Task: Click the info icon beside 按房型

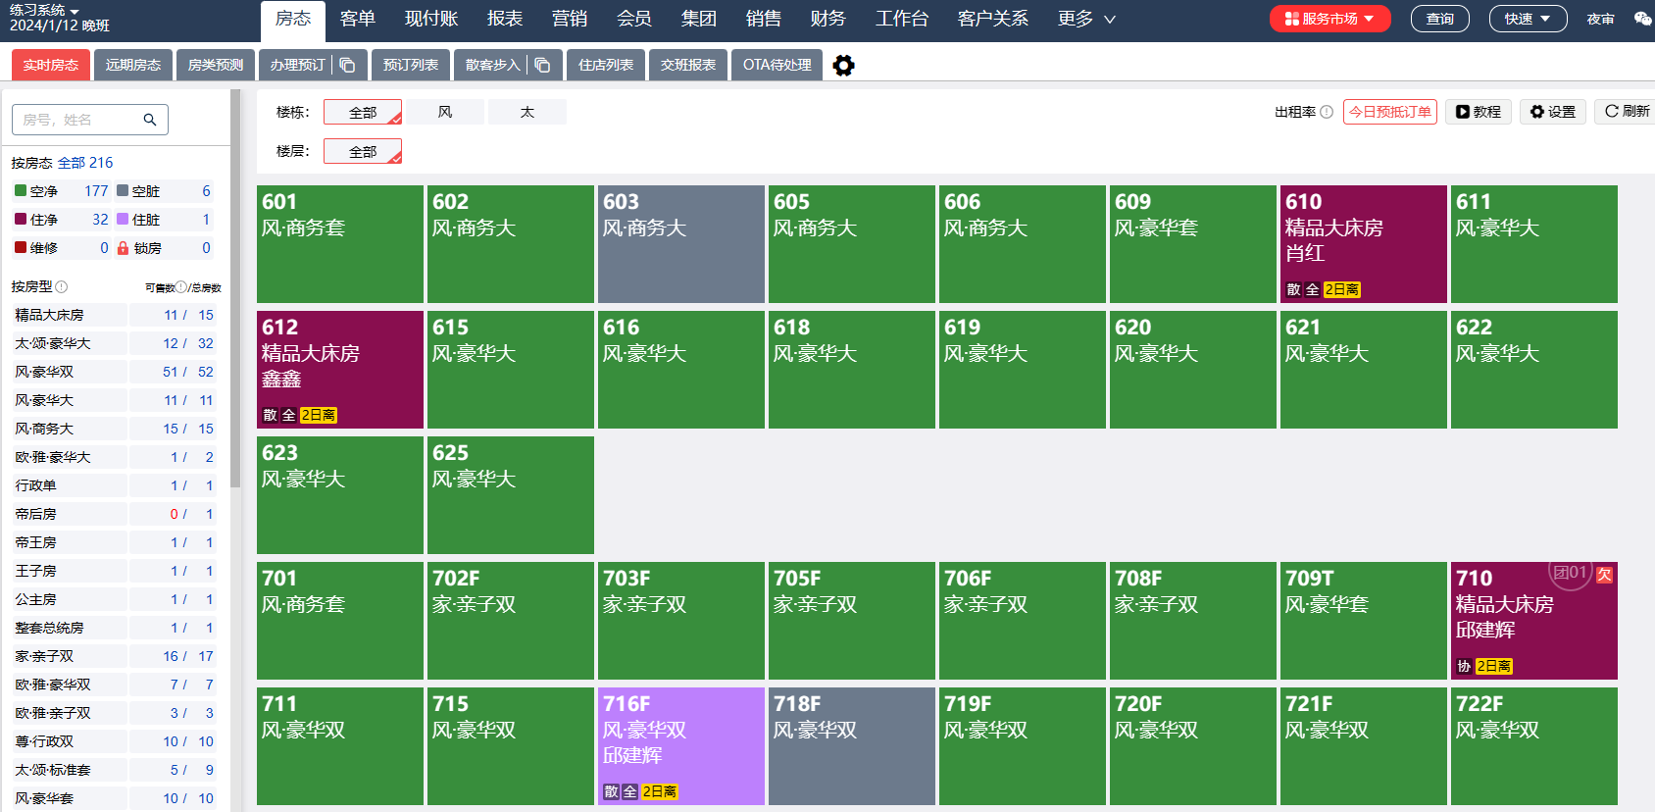Action: tap(62, 286)
